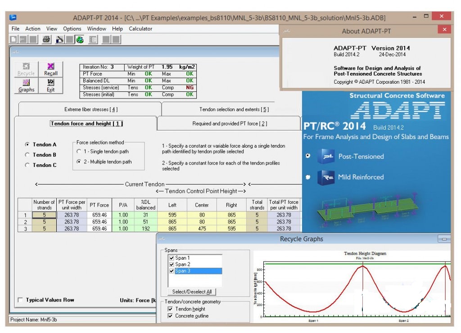Click the New file toolbar icon

coord(13,40)
